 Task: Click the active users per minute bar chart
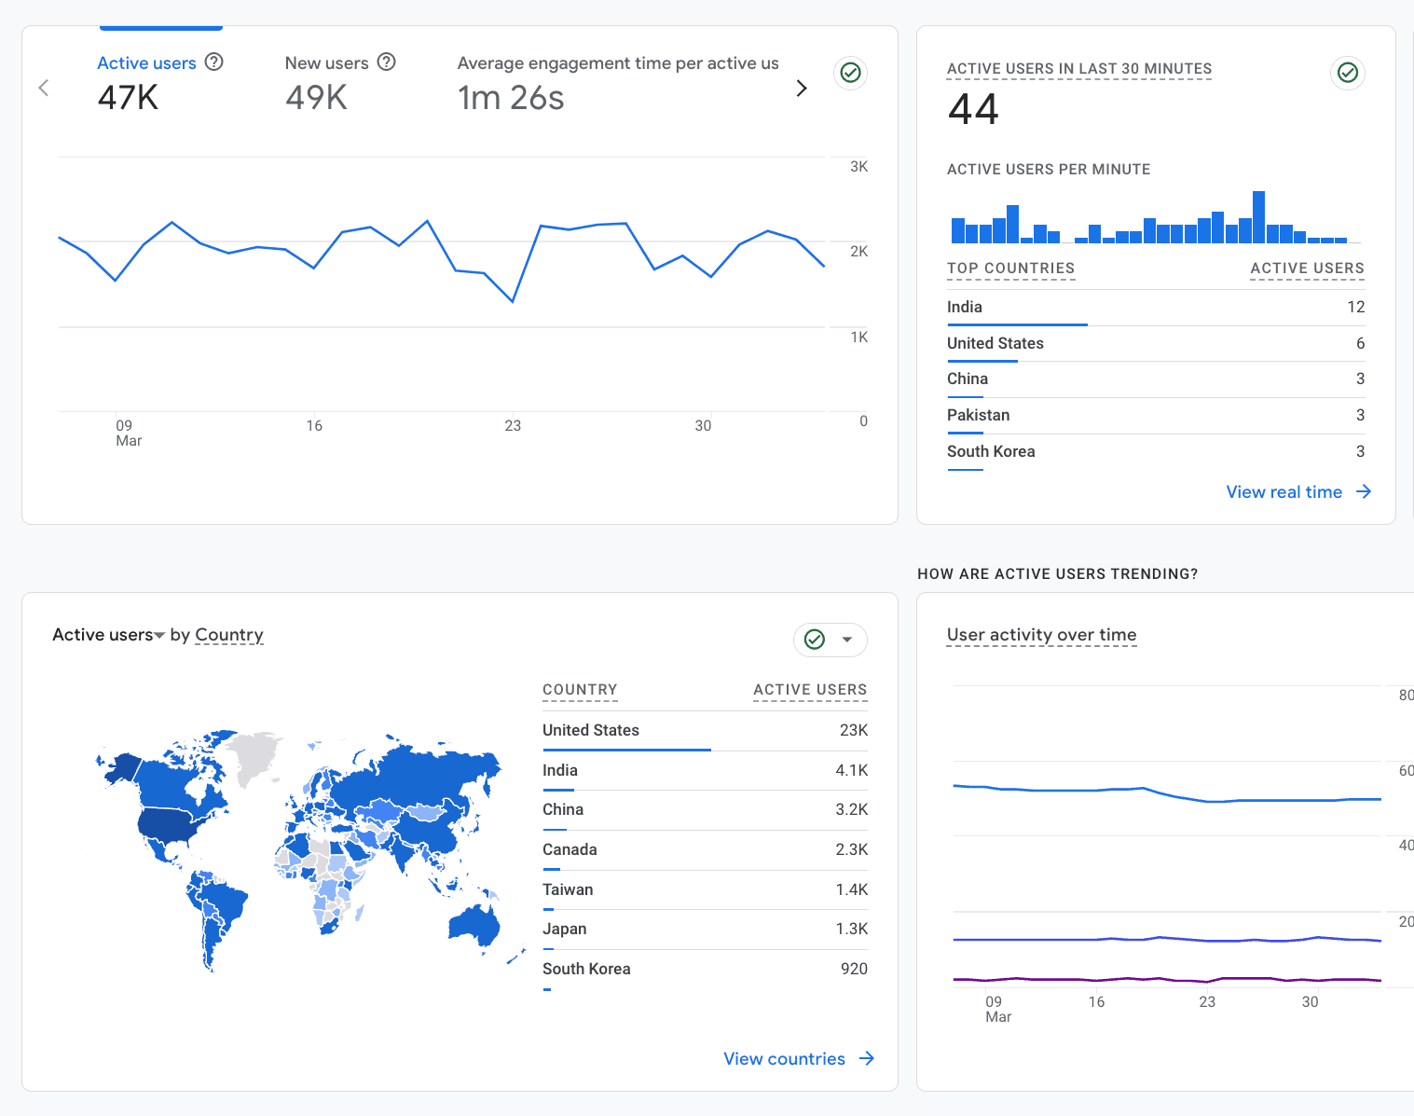point(1154,217)
